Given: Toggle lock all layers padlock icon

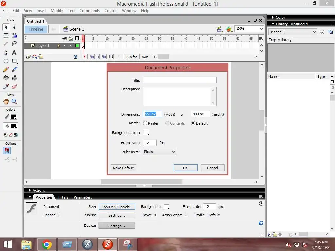Looking at the screenshot, I should pyautogui.click(x=71, y=38).
